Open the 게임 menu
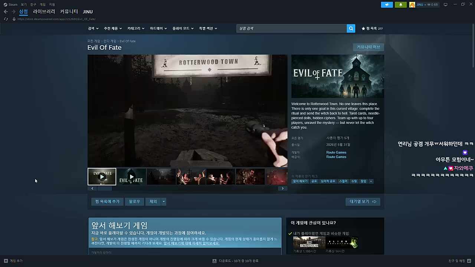Screen dimensions: 475x267 [43, 4]
